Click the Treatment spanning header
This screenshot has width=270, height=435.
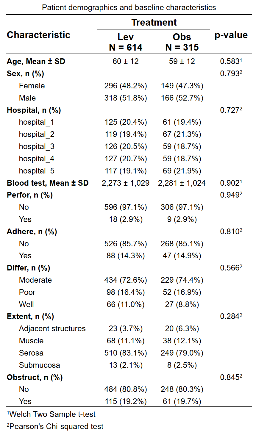(154, 22)
